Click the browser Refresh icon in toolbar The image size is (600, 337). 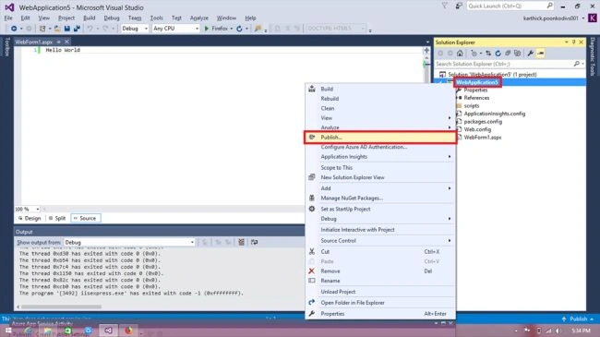click(240, 29)
